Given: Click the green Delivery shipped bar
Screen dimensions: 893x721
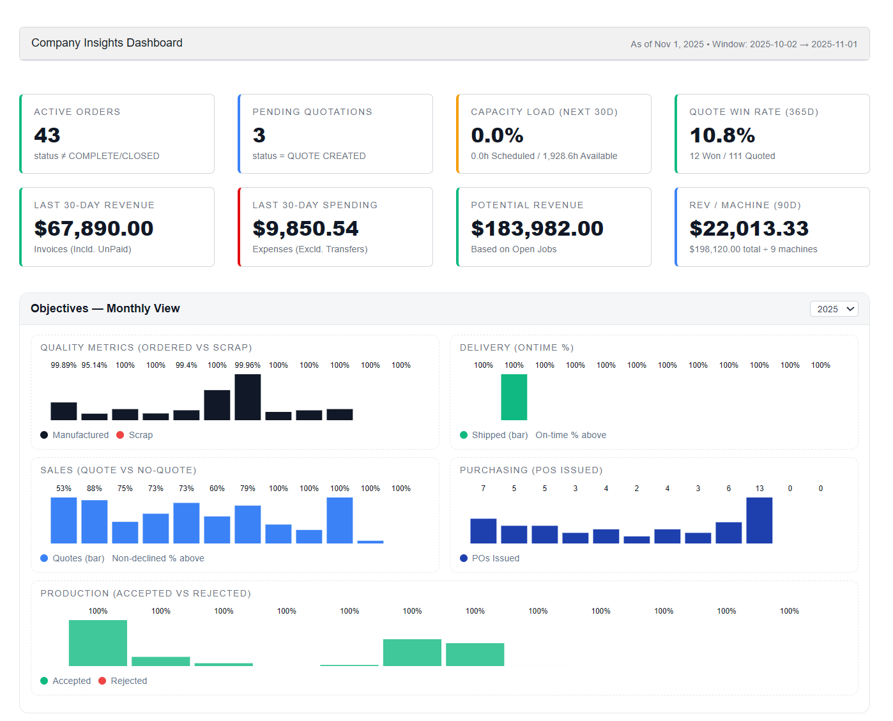Looking at the screenshot, I should tap(514, 397).
